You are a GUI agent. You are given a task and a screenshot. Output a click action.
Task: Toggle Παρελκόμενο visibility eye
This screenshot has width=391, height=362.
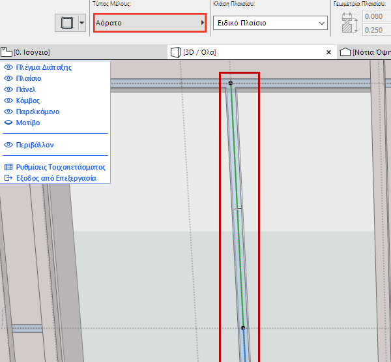8,112
